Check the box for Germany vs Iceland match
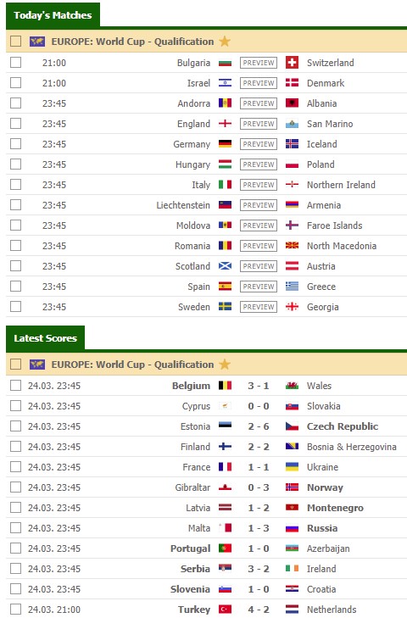 click(16, 144)
